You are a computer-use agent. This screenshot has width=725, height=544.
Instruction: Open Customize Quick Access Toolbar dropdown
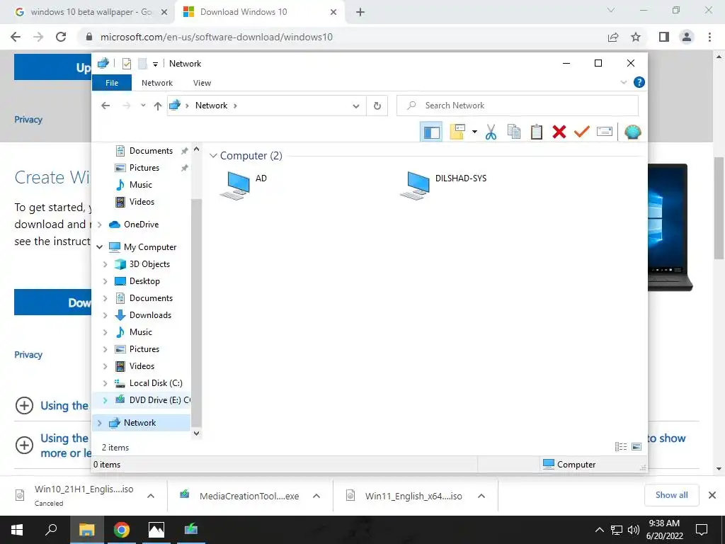click(x=155, y=64)
